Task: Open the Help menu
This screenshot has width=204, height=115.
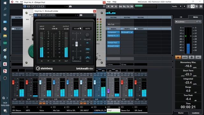Action: [114, 2]
